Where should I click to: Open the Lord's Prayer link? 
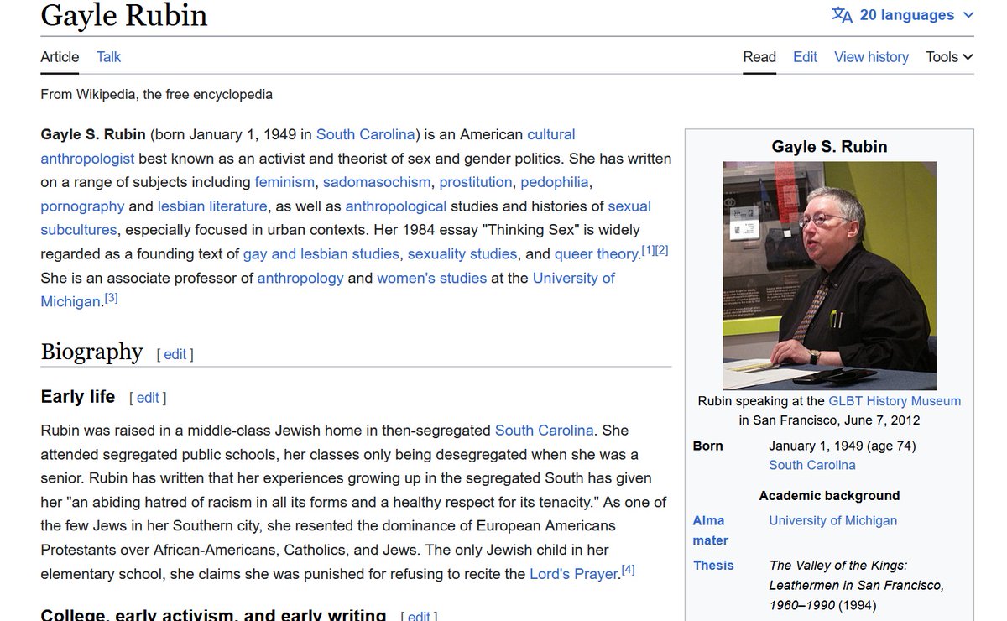click(574, 575)
